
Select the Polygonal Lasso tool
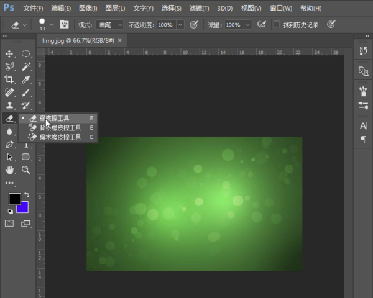point(9,66)
